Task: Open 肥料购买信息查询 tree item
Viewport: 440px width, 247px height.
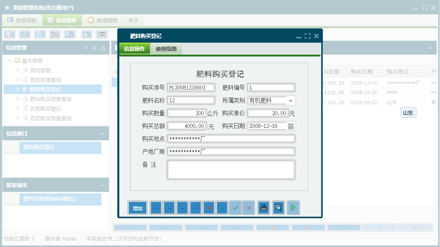Action: pyautogui.click(x=50, y=99)
